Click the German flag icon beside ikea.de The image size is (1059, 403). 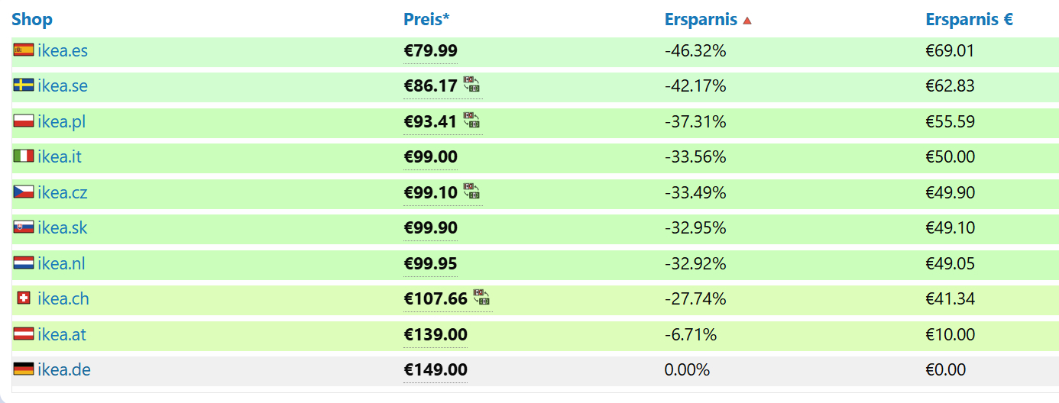(x=24, y=369)
